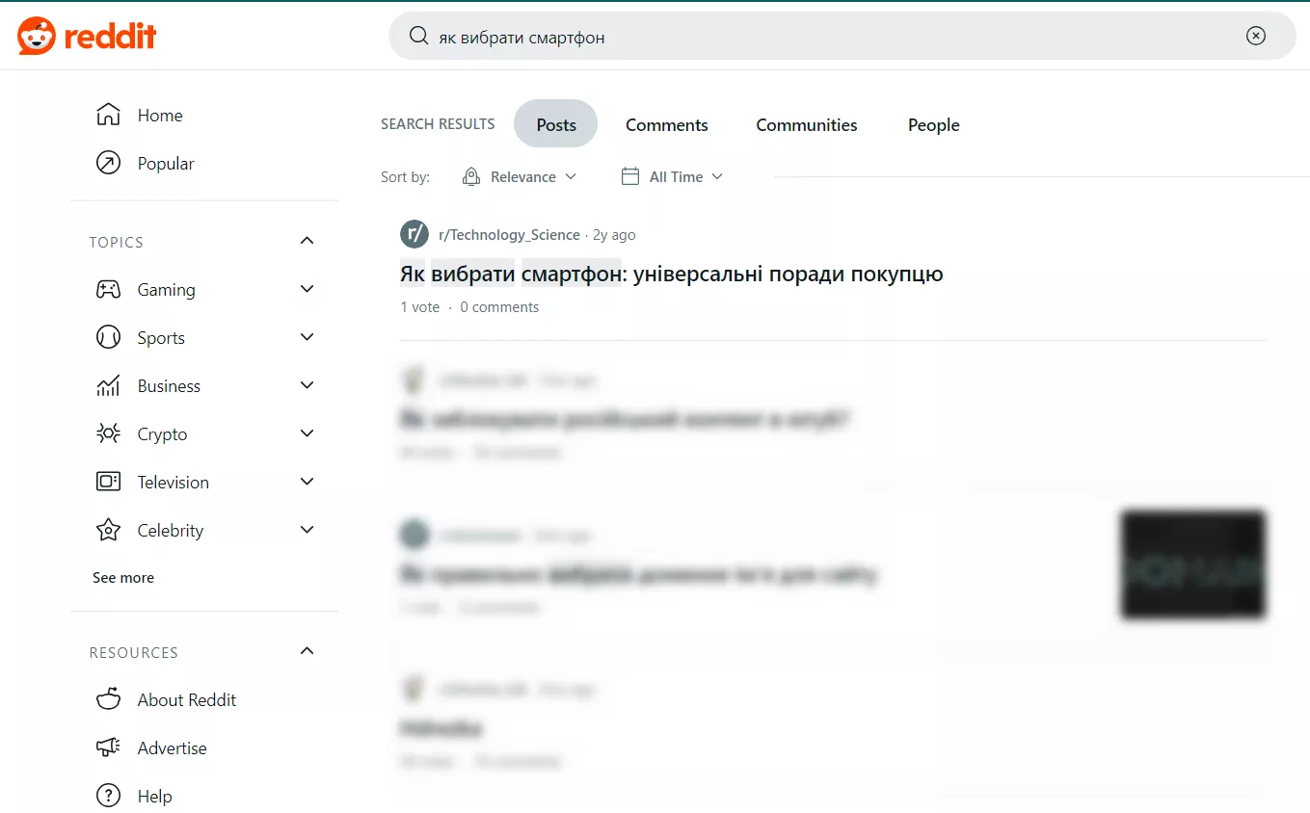Click the Home house icon
The height and width of the screenshot is (813, 1310).
coord(108,115)
